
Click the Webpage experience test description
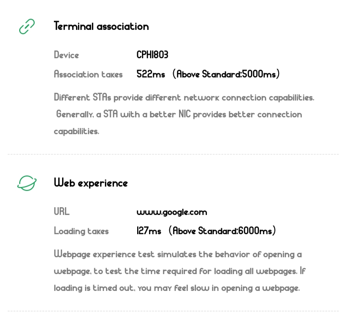click(178, 254)
